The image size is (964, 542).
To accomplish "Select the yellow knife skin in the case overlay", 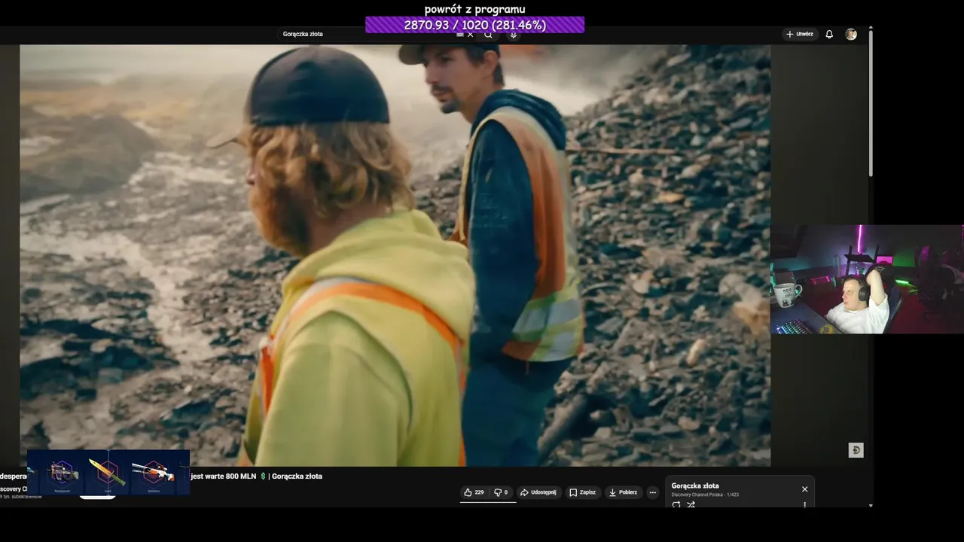I will point(106,473).
